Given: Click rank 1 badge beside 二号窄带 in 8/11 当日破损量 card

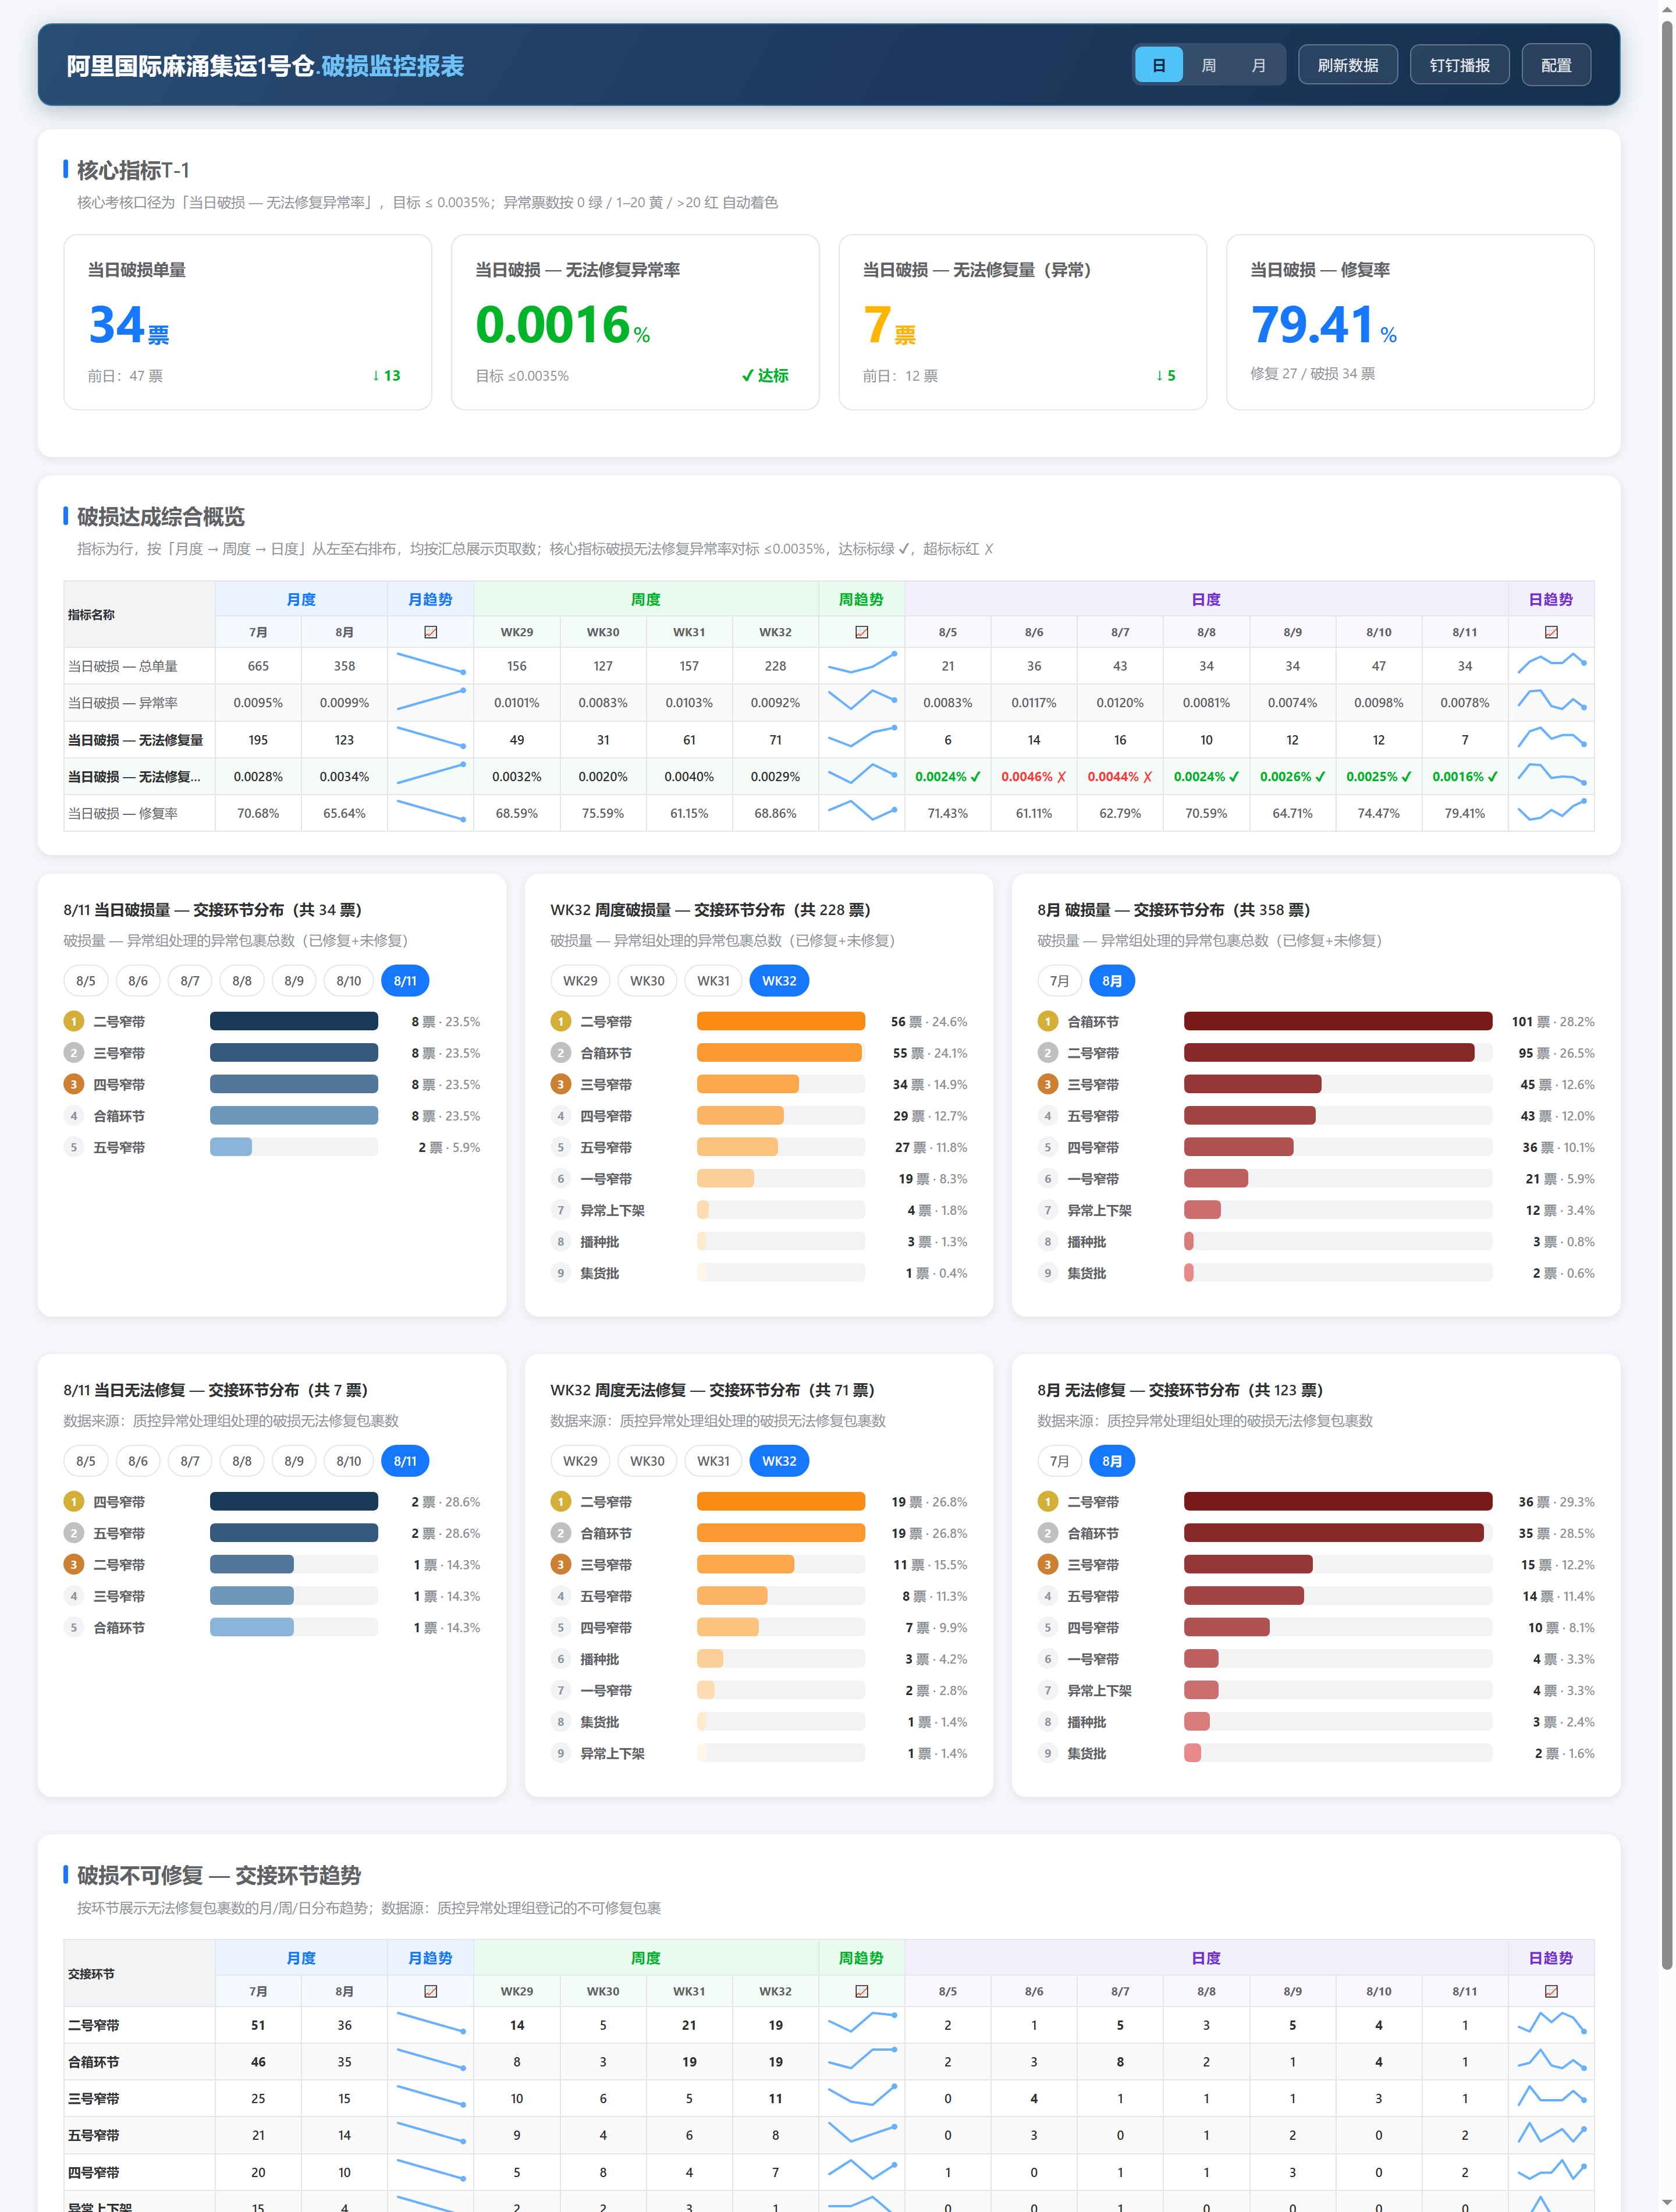Looking at the screenshot, I should 73,1021.
